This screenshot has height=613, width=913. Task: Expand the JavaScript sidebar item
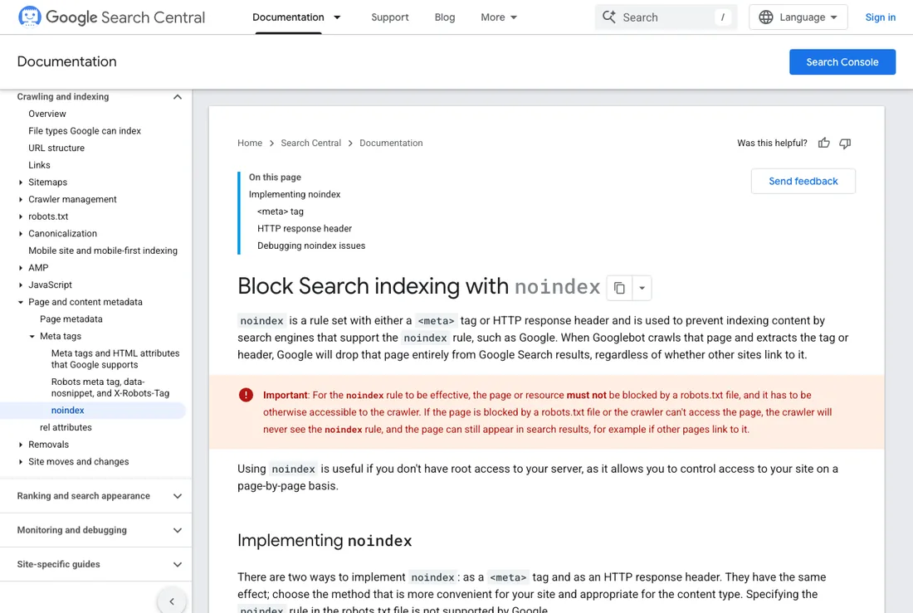[21, 285]
